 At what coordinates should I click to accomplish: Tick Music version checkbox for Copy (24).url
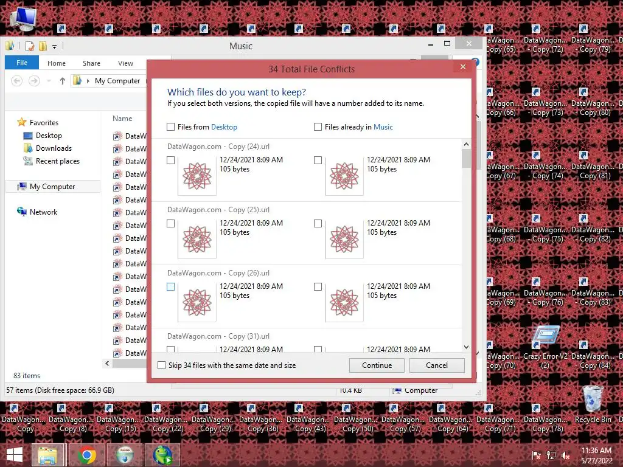point(318,160)
